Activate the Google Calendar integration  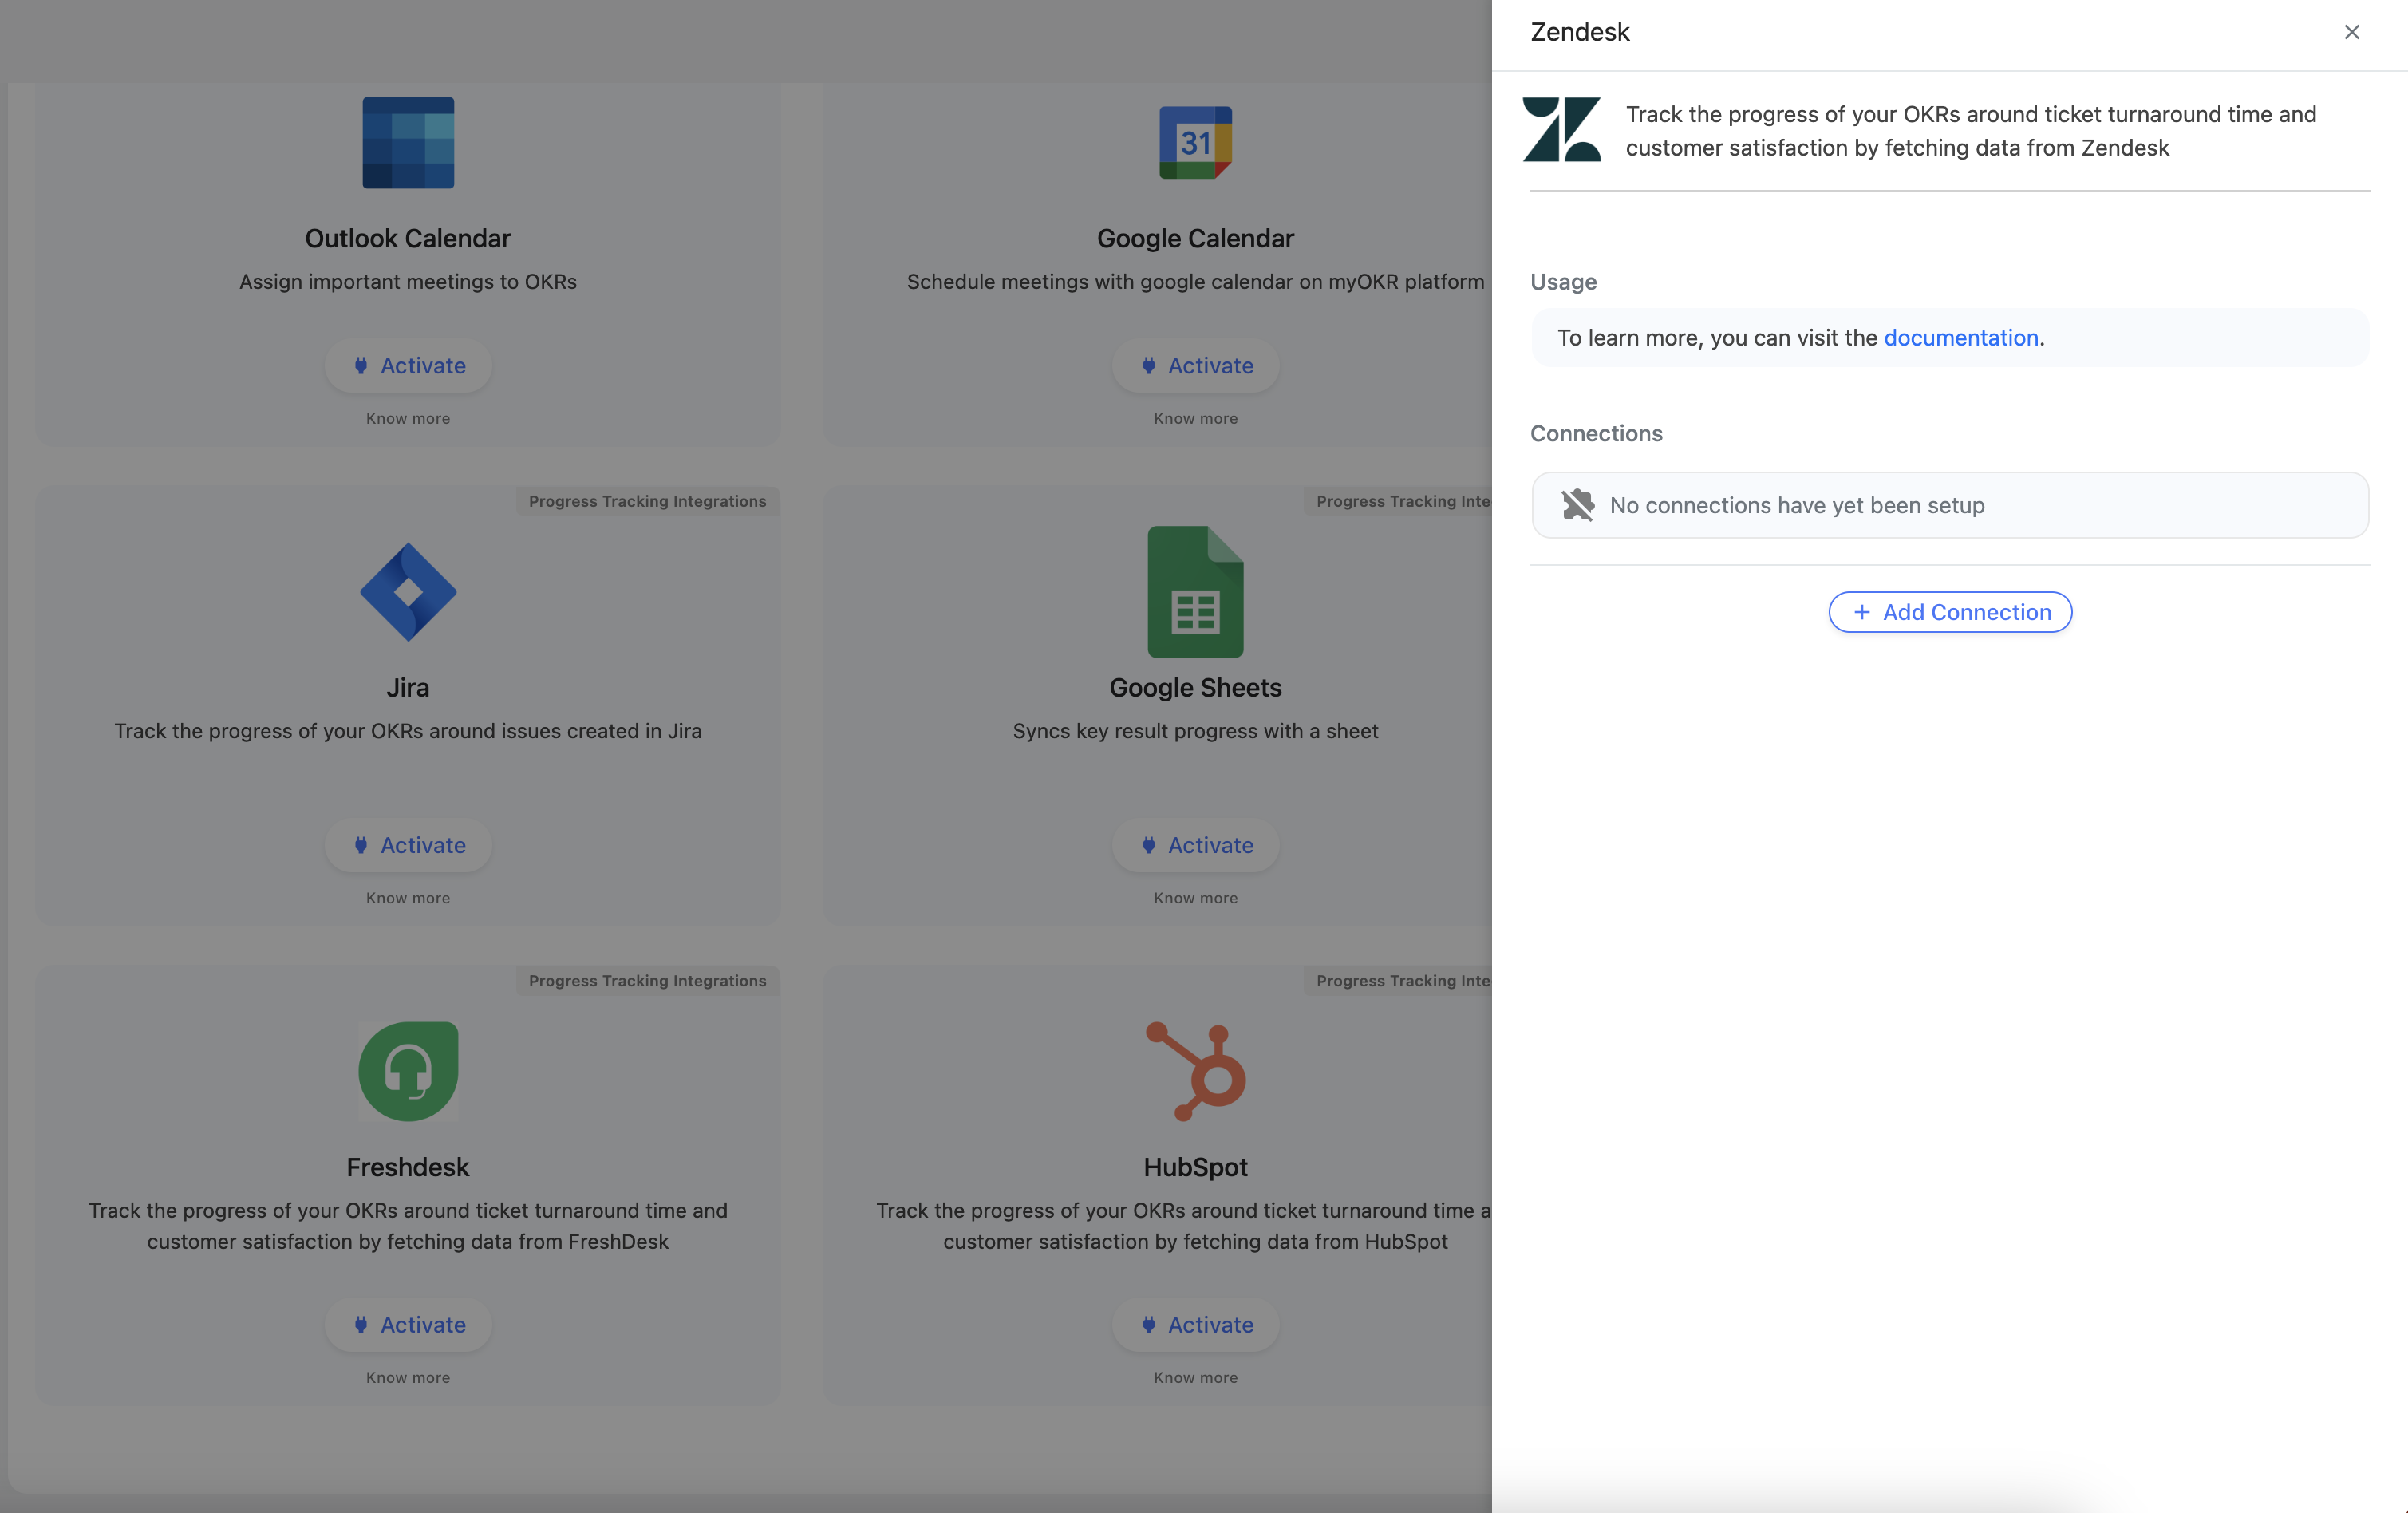click(x=1195, y=366)
